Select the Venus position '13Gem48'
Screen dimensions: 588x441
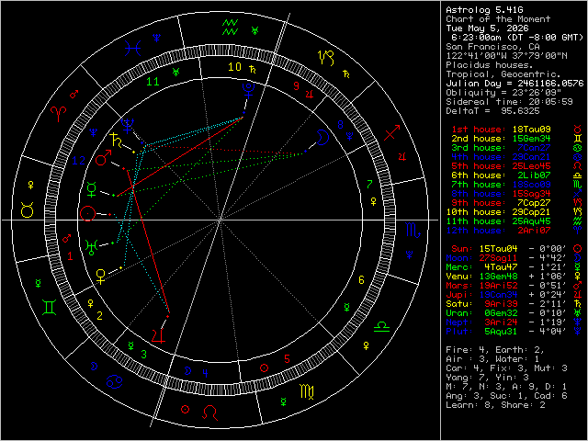[498, 277]
